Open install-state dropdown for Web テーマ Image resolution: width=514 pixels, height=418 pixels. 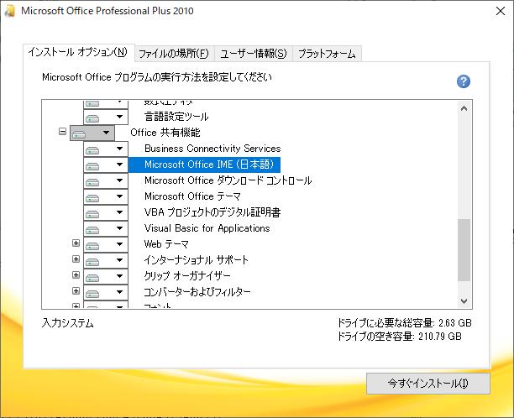106,244
